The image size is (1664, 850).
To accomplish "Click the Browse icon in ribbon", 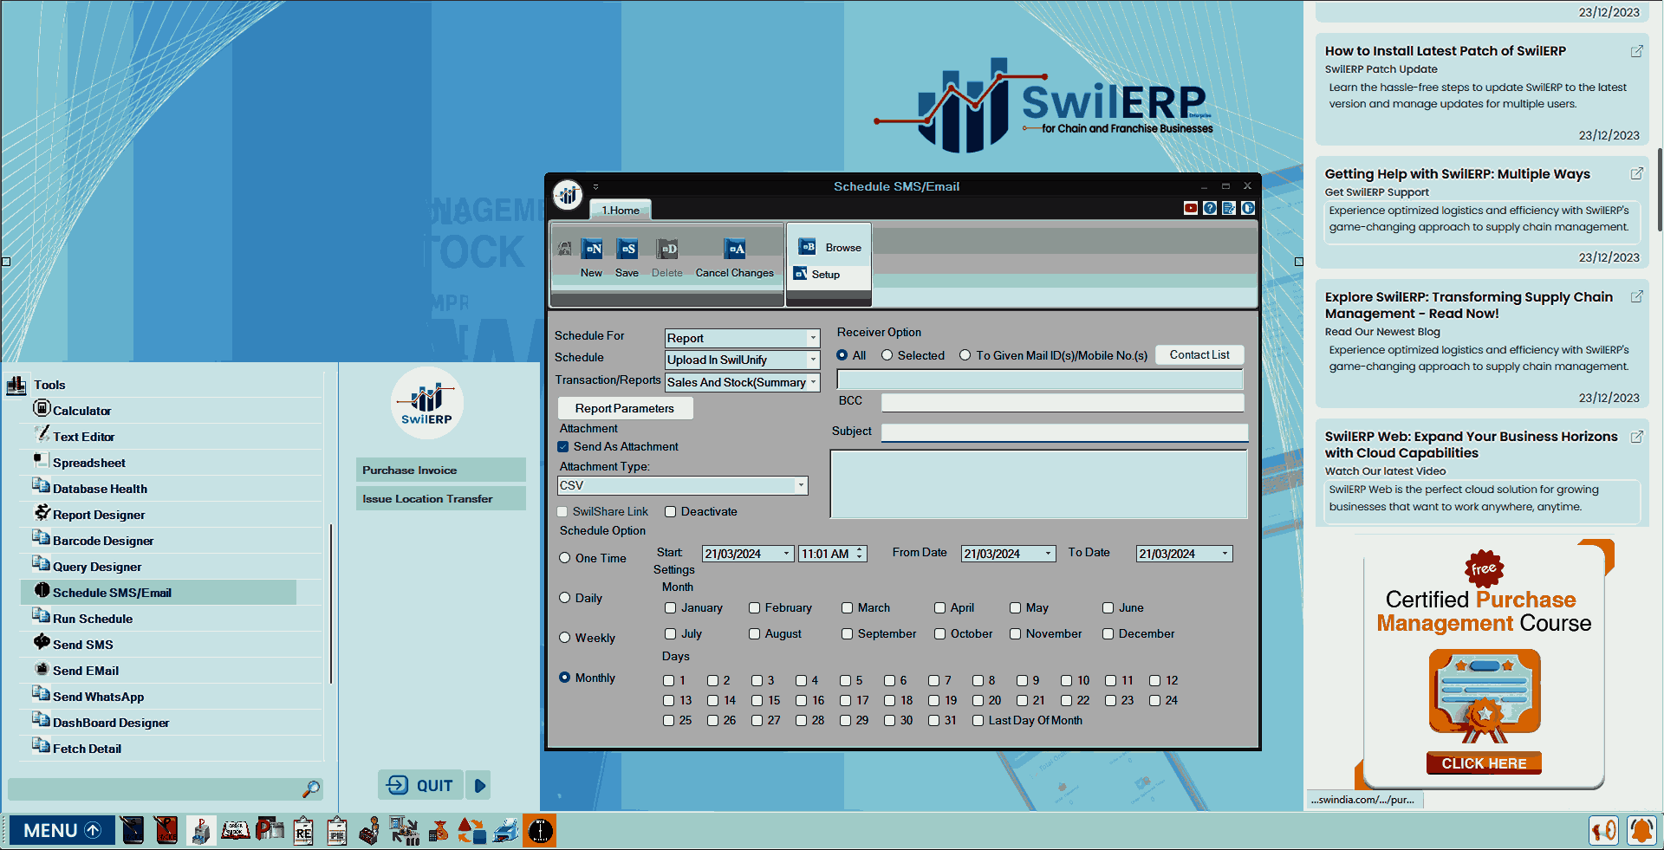I will click(x=807, y=247).
